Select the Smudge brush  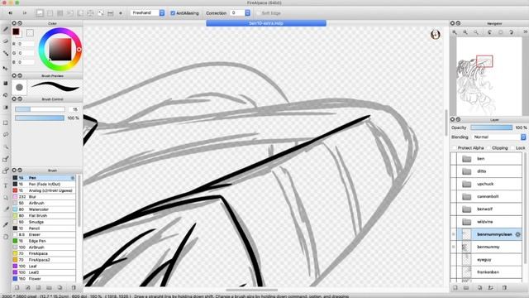coord(44,222)
